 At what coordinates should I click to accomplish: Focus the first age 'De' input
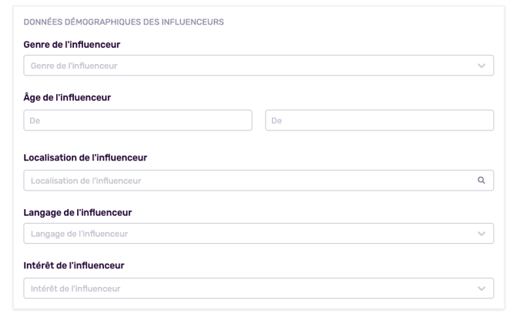point(138,120)
